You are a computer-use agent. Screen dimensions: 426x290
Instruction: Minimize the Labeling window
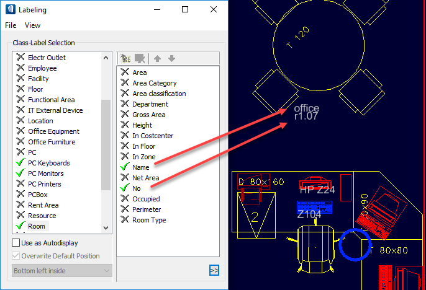pyautogui.click(x=157, y=9)
